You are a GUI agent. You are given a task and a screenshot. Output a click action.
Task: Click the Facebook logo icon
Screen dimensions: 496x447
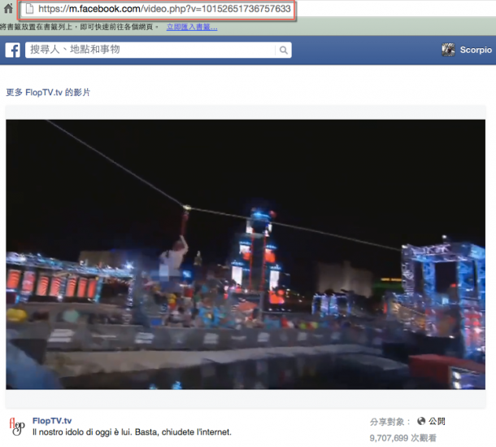pos(13,50)
